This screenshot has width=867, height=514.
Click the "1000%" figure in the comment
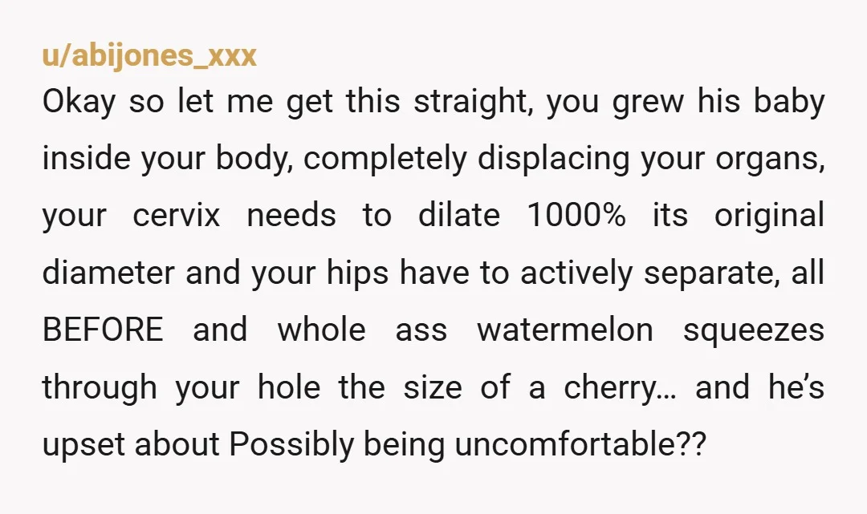[x=576, y=215]
